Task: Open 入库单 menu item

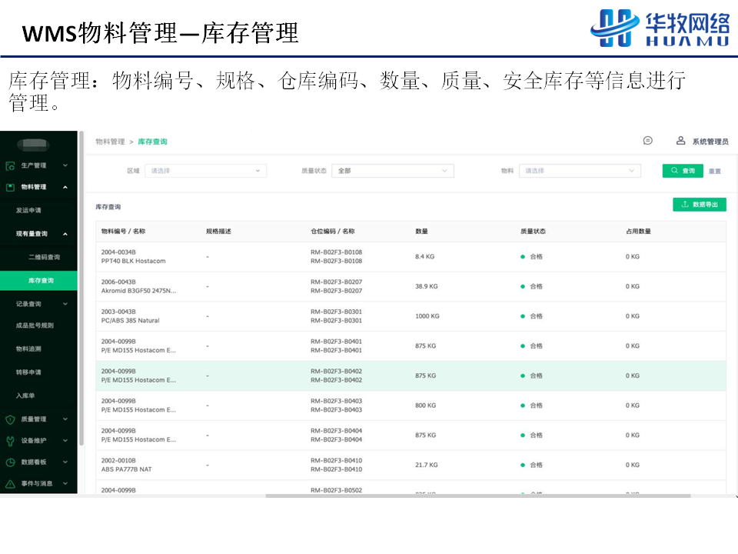Action: (25, 395)
